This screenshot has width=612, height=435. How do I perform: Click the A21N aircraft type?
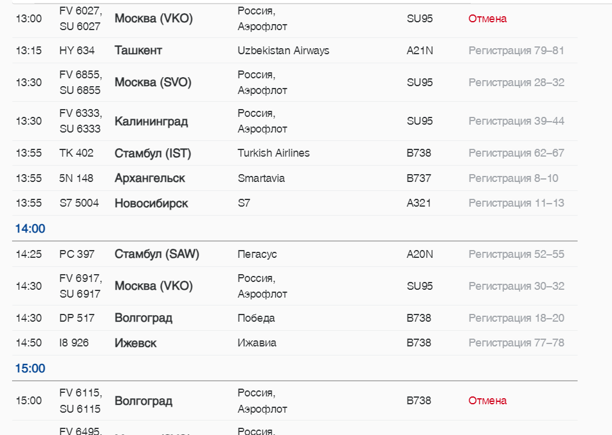pyautogui.click(x=419, y=51)
